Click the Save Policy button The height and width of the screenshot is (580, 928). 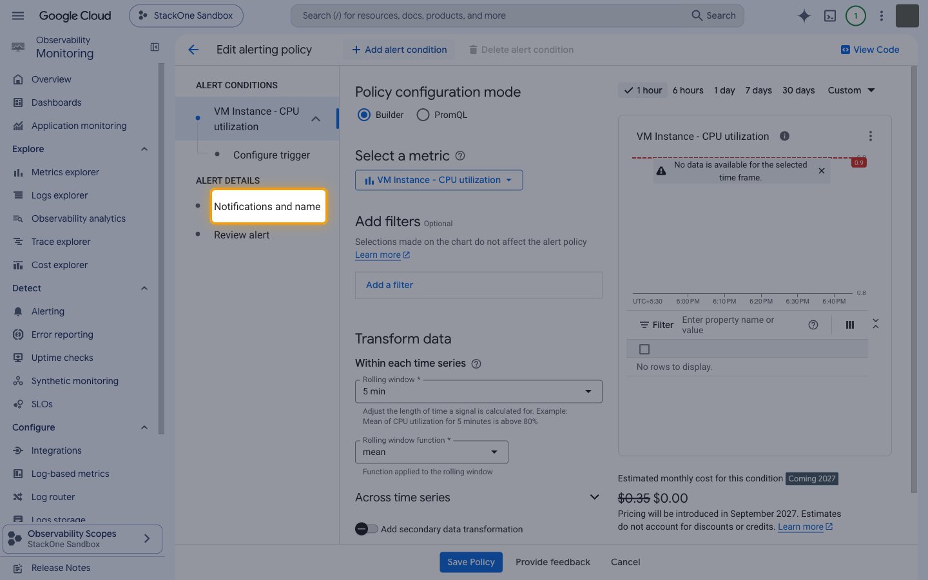coord(471,562)
